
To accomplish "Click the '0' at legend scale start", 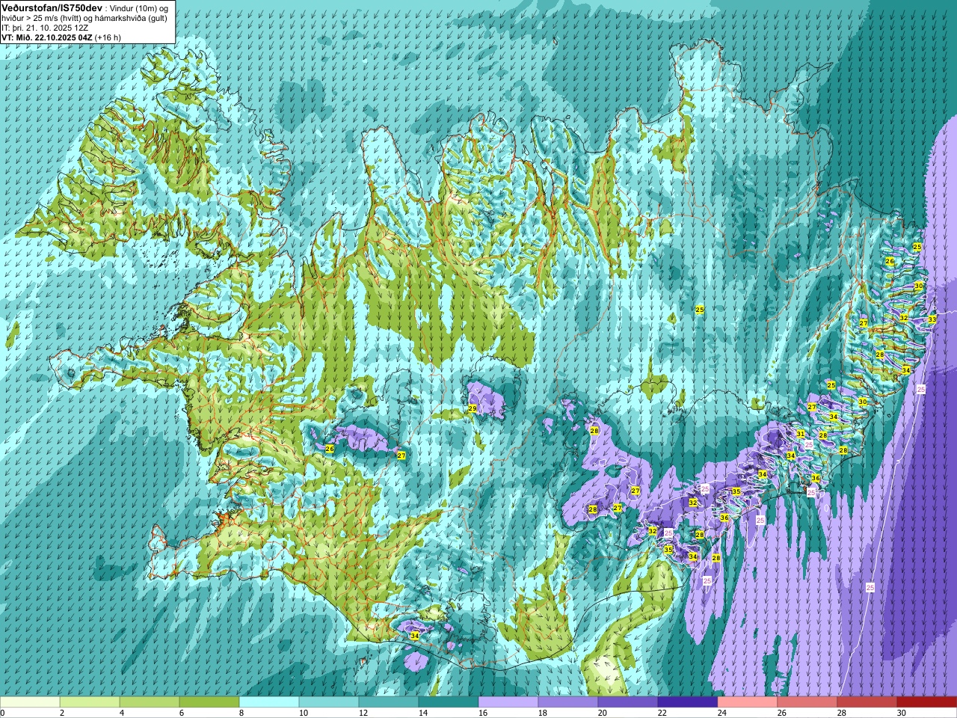I will 3,713.
